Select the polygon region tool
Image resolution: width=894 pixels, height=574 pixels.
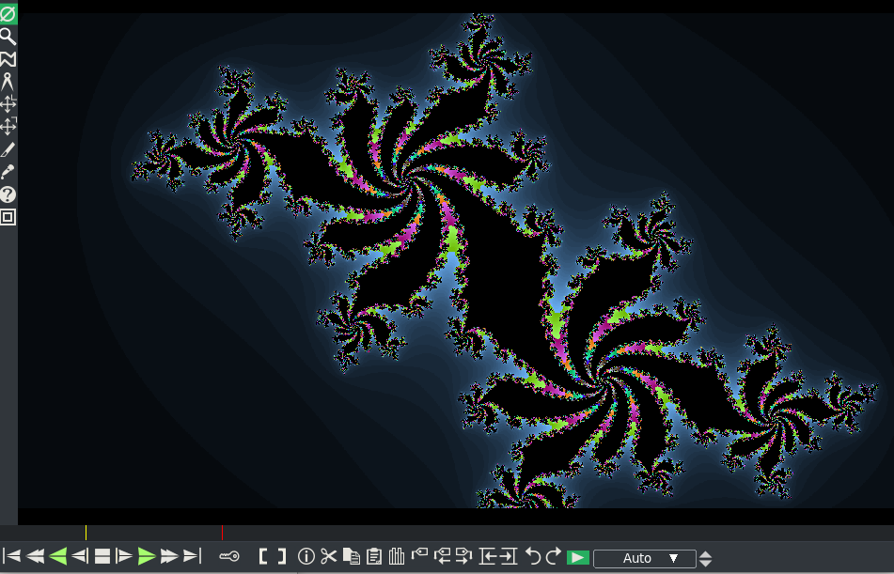[8, 59]
